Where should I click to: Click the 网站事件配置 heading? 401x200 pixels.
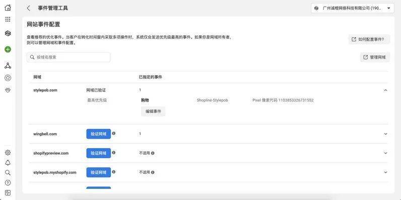pyautogui.click(x=43, y=25)
